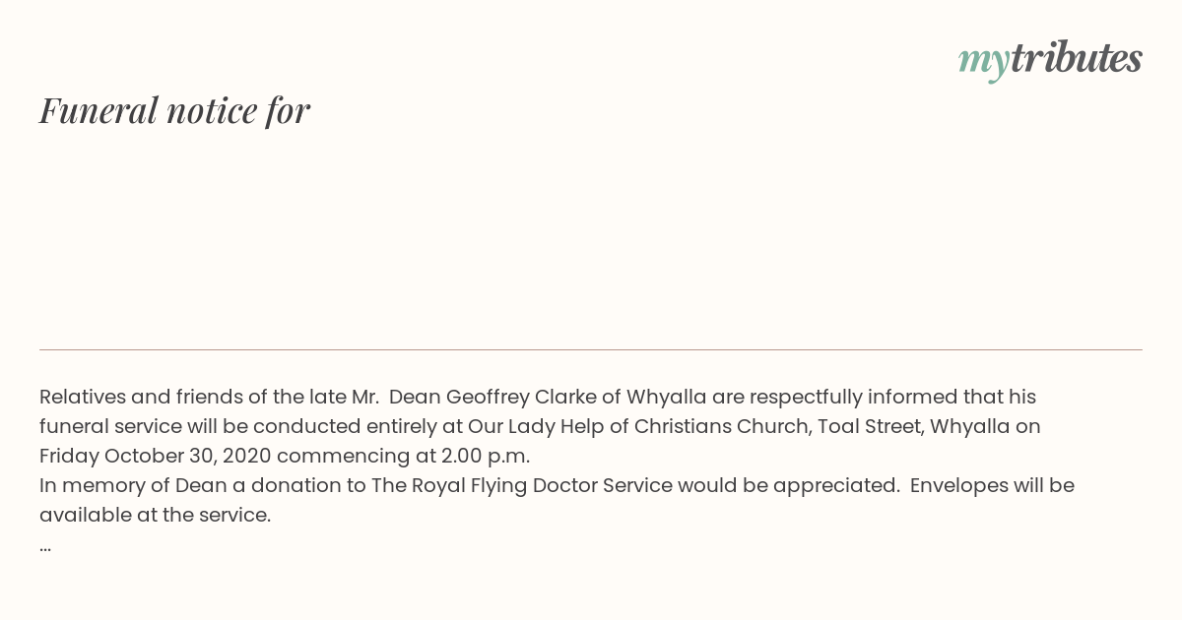The image size is (1182, 620).
Task: Click the word "Funeral" in the heading
Action: tap(98, 110)
